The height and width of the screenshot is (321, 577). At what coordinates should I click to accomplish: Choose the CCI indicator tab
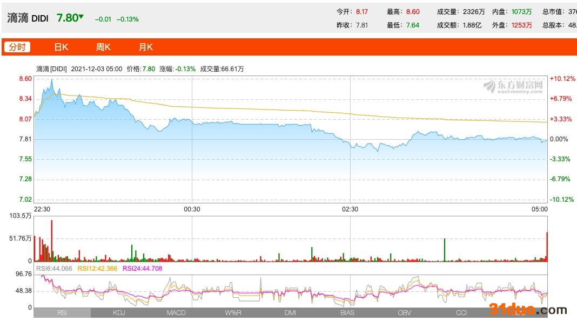(x=461, y=313)
